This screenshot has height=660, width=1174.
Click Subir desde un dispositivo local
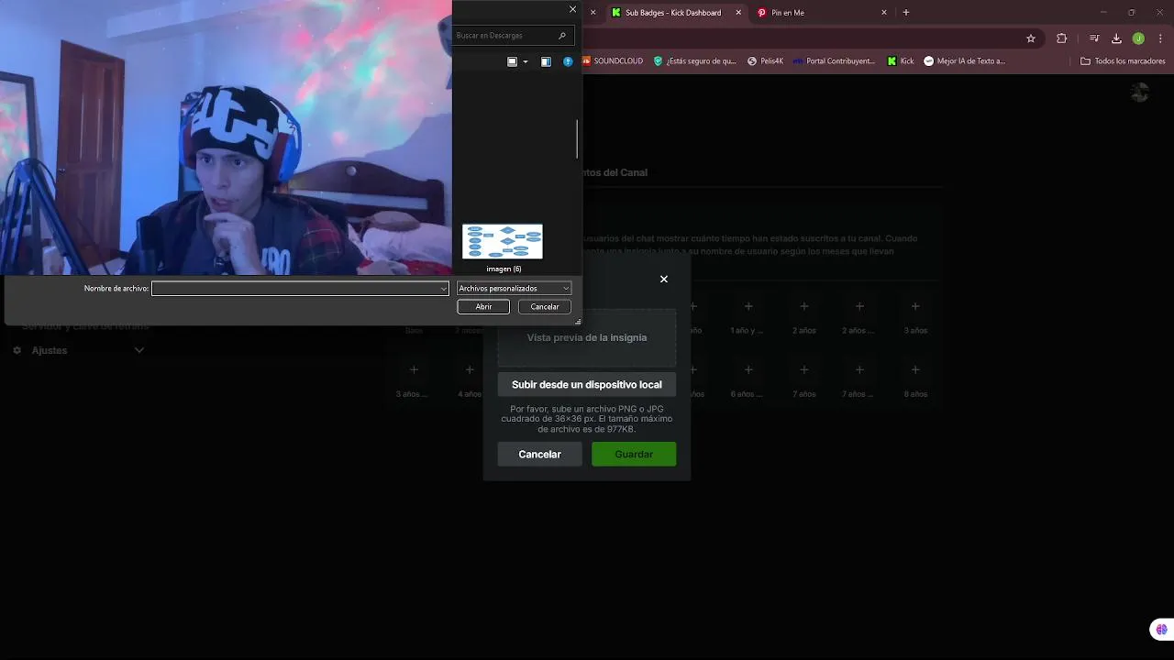pyautogui.click(x=587, y=384)
